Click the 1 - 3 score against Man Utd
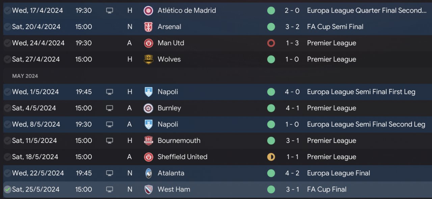432x199 pixels. point(292,43)
